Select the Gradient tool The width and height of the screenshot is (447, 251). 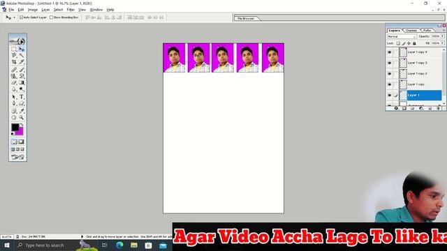tap(22, 82)
